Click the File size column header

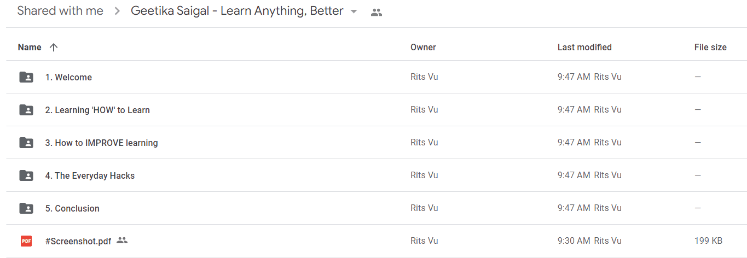click(x=710, y=47)
